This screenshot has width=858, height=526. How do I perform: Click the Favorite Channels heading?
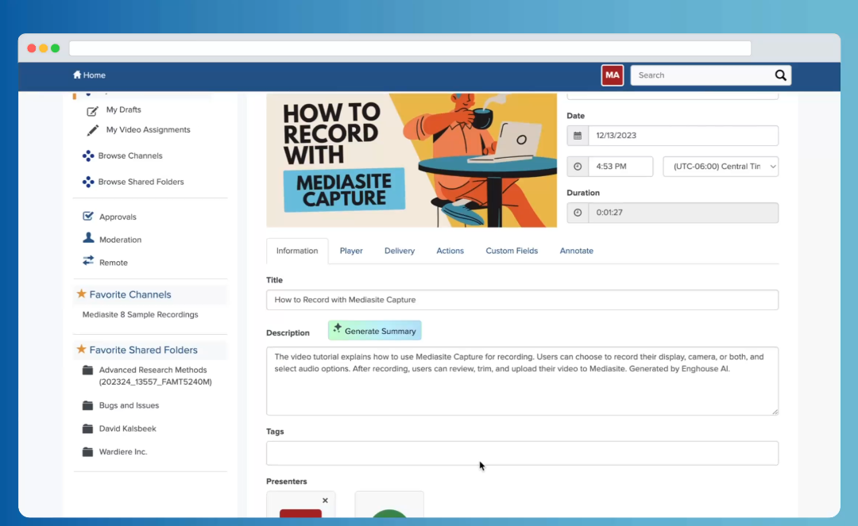point(130,294)
